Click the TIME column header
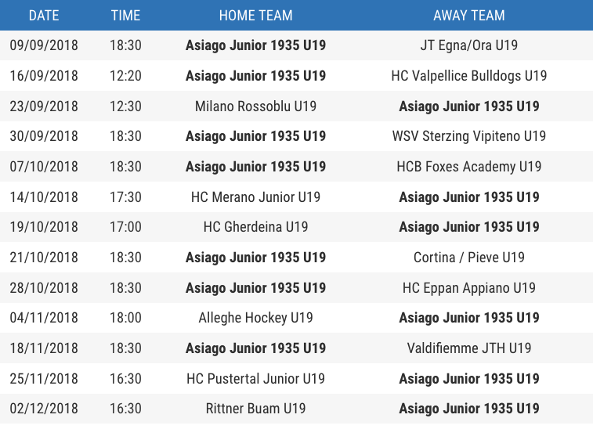Viewport: 593px width, 429px height. pos(125,16)
